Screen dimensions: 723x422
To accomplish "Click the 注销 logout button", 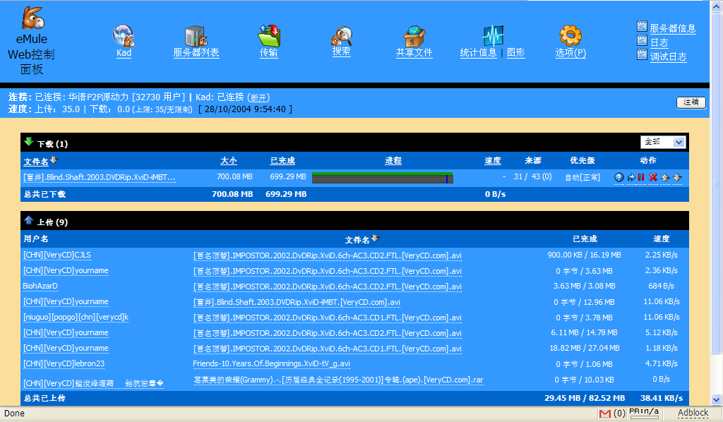I will [x=691, y=102].
